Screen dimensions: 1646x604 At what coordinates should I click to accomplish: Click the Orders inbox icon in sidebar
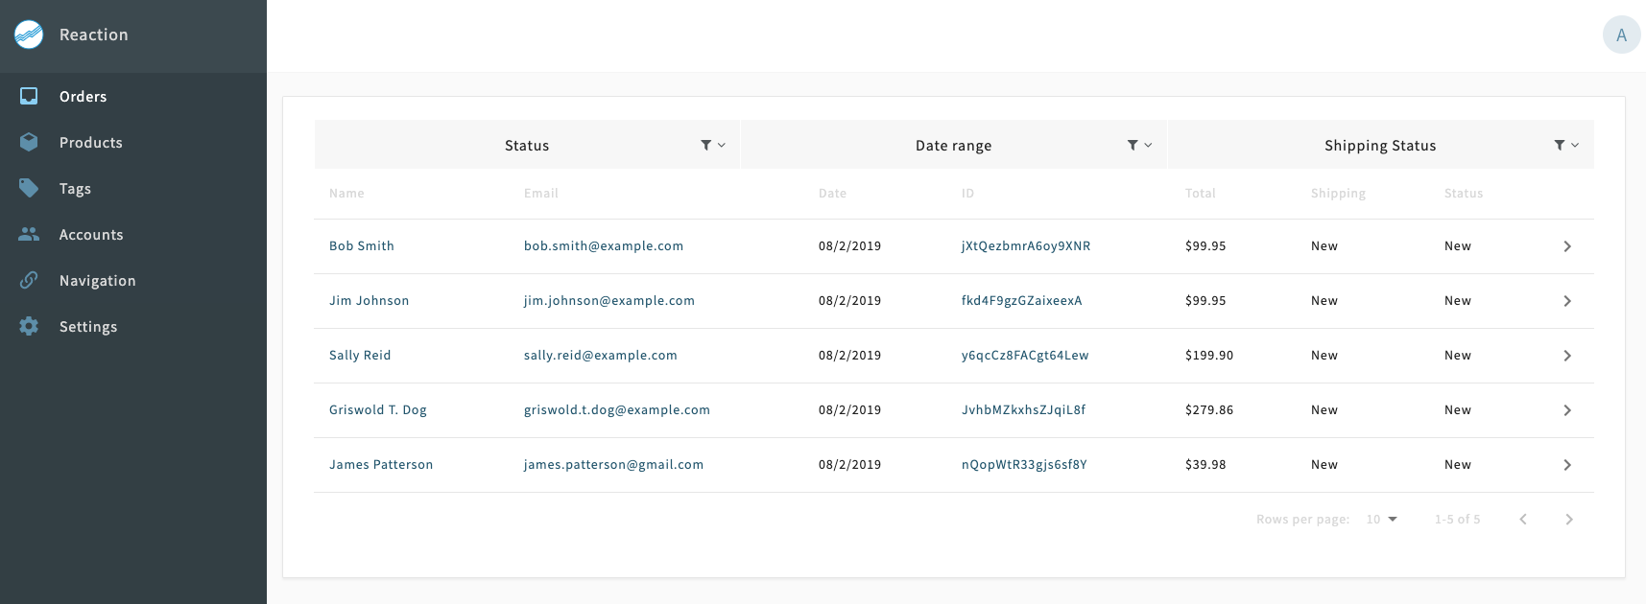[29, 96]
